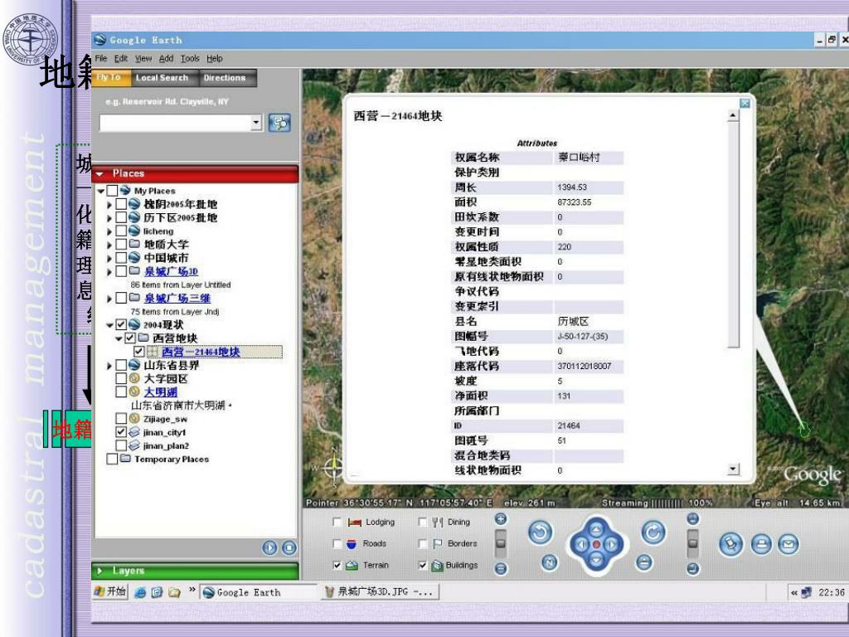The height and width of the screenshot is (637, 849).
Task: Enable the Dining layer checkbox
Action: (422, 522)
